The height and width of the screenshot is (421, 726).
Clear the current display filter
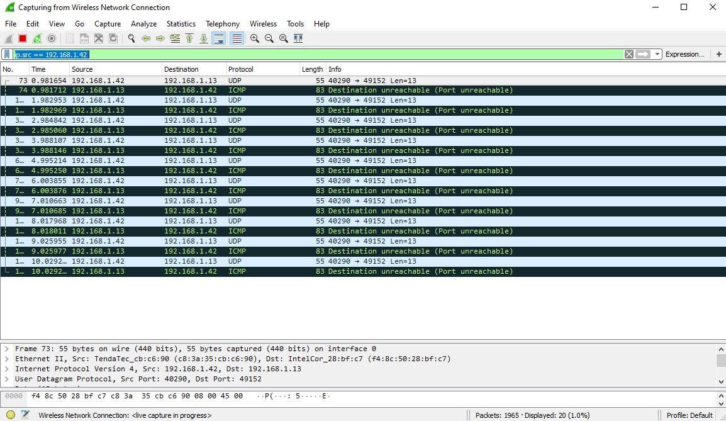(628, 53)
